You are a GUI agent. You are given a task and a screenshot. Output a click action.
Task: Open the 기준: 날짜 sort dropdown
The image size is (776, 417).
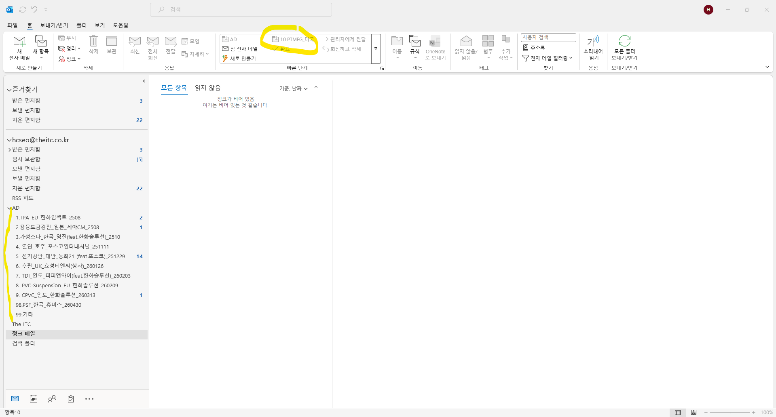pyautogui.click(x=294, y=88)
